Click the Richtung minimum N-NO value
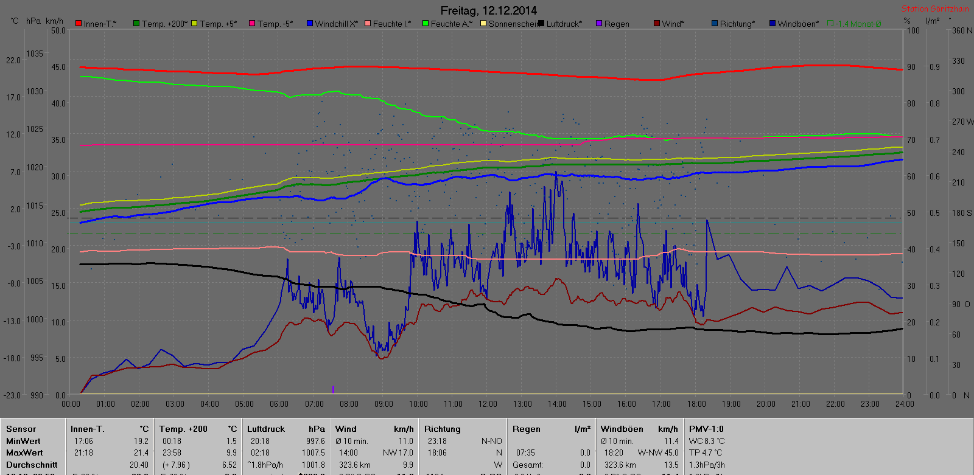This screenshot has width=974, height=475. (x=492, y=441)
